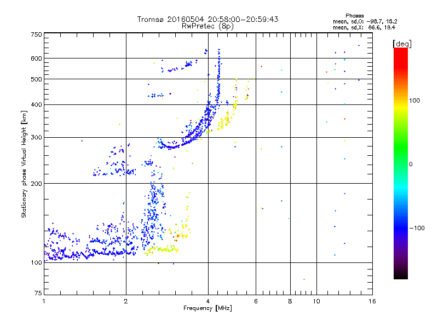Click 'mean, sd,X: 86.6, 18.4' text
The image size is (438, 328).
[x=364, y=27]
